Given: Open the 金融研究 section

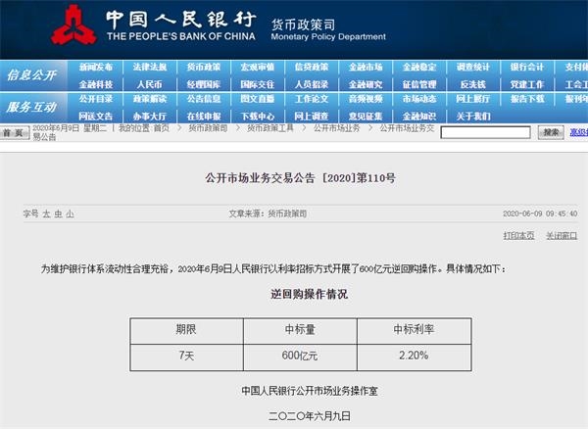Looking at the screenshot, I should pyautogui.click(x=366, y=84).
